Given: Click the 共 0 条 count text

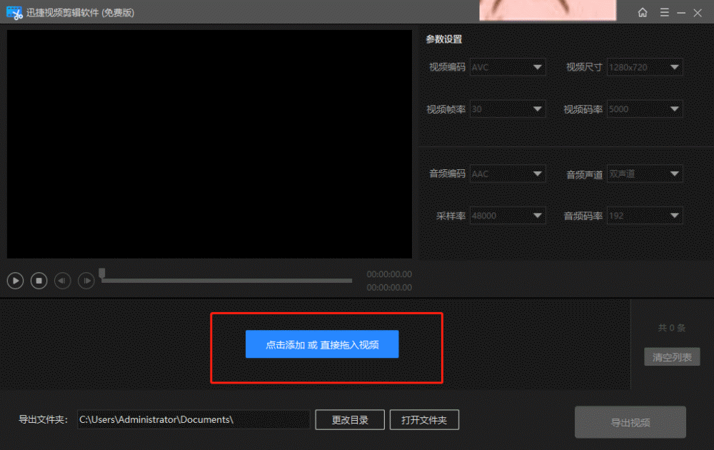Looking at the screenshot, I should (672, 328).
